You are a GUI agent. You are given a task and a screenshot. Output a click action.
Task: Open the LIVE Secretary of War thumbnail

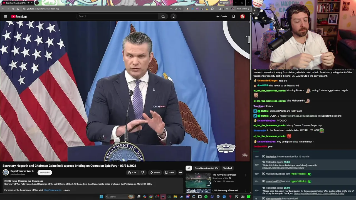tap(198, 191)
